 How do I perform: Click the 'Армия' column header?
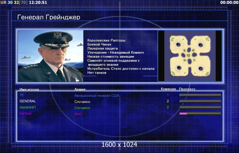click(80, 90)
